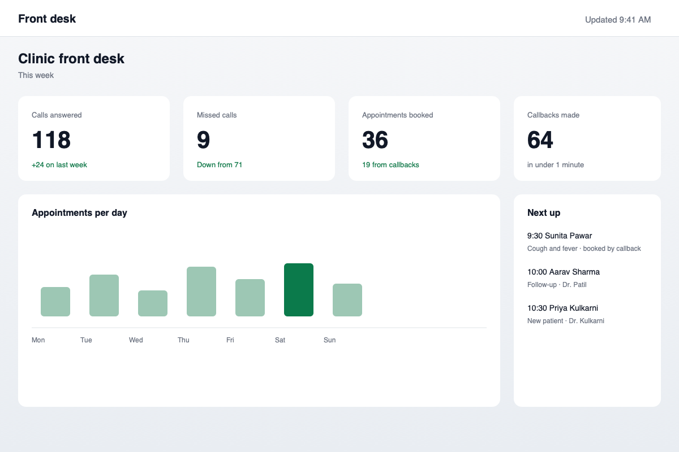
Task: Click the Wed axis label
Action: coord(136,340)
